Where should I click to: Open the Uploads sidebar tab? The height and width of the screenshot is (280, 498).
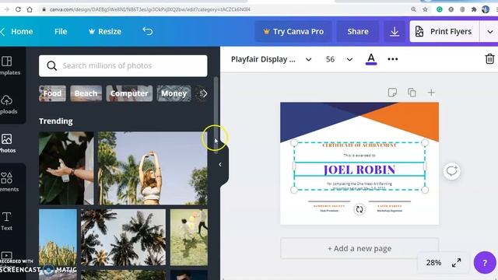8,104
